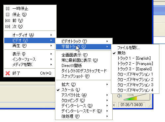Choose 常に最前面に表示 (O)
Image resolution: width=165 pixels, height=122 pixels.
pos(84,60)
